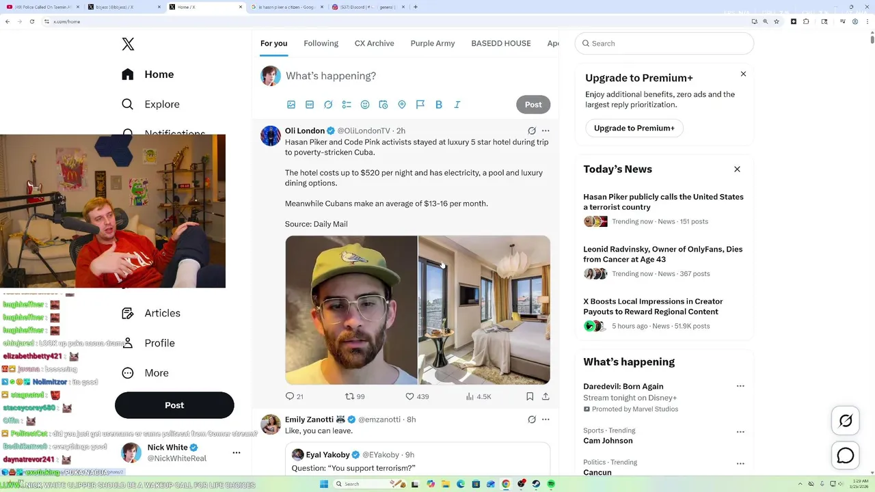Switch to the Purple Army tab
The width and height of the screenshot is (875, 492).
pyautogui.click(x=433, y=43)
